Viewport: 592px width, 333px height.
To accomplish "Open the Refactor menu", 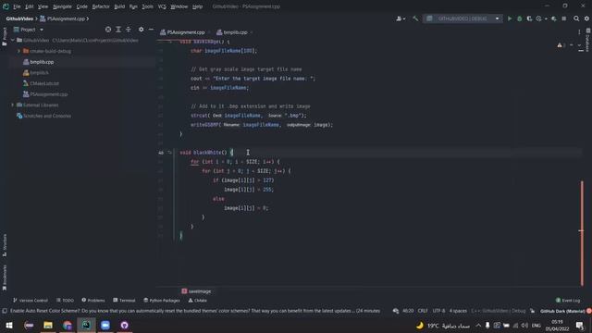I will click(101, 6).
